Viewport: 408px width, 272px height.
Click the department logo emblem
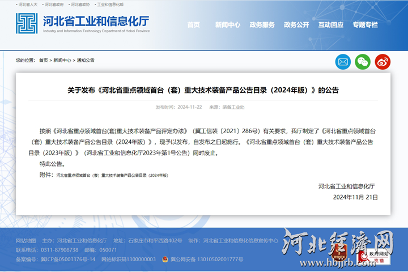[x=27, y=24]
